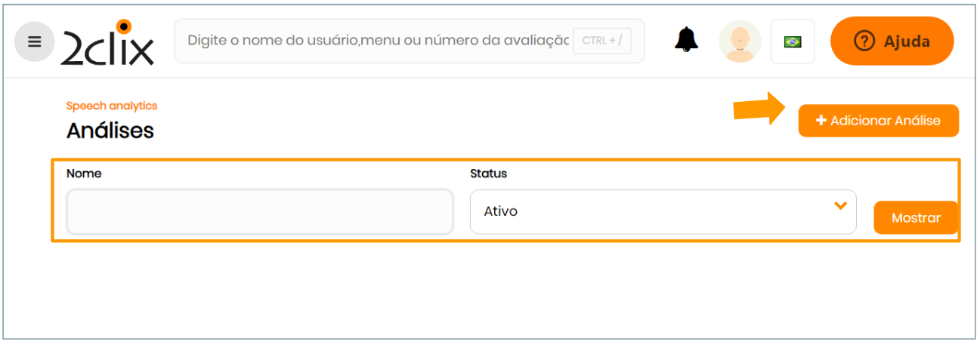This screenshot has height=341, width=980.
Task: Click the Nome field label
Action: click(x=84, y=174)
